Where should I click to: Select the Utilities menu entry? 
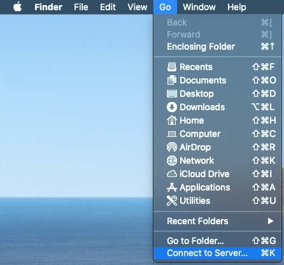click(x=218, y=201)
